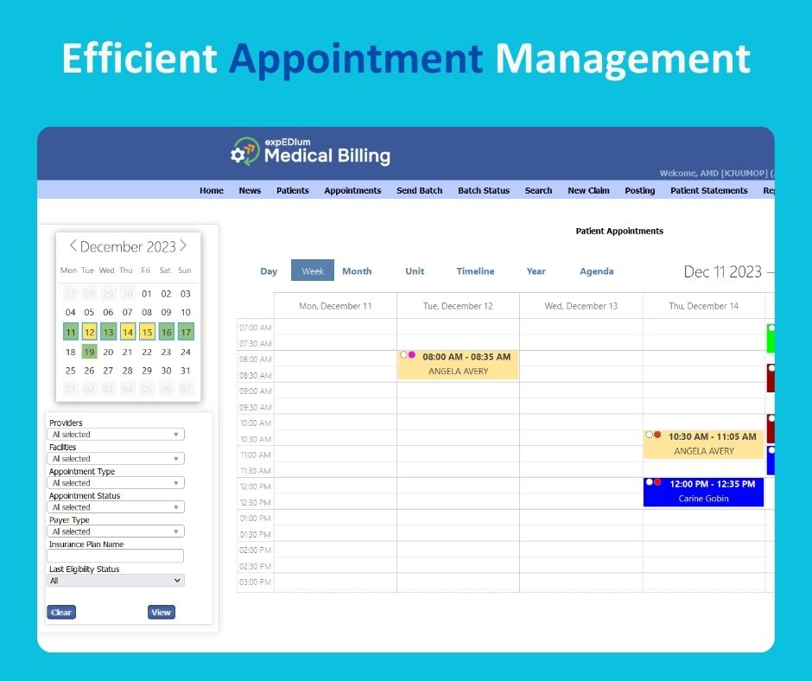Click the expEDIum gear logo icon
Screen dimensions: 812x681
(239, 153)
